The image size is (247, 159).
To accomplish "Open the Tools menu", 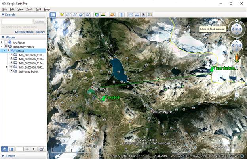I will tap(29, 9).
